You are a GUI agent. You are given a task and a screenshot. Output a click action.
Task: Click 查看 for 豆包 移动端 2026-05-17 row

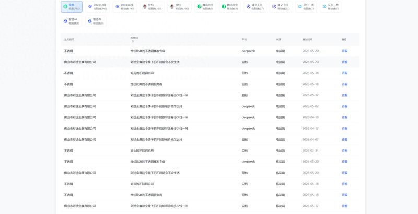[x=344, y=206]
